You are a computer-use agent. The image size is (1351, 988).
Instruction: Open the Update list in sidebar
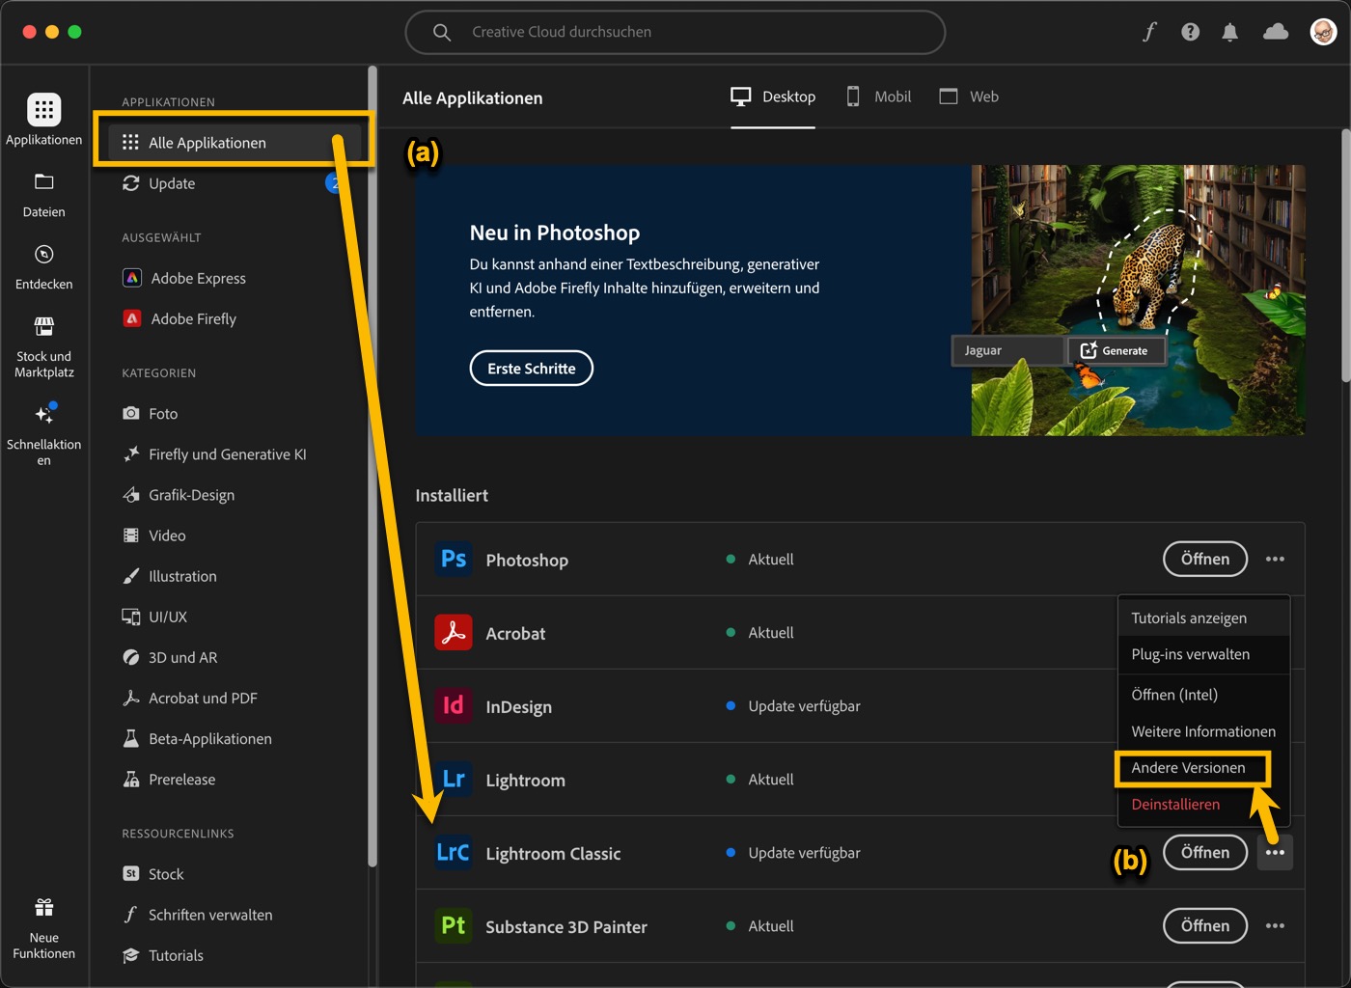(x=159, y=183)
